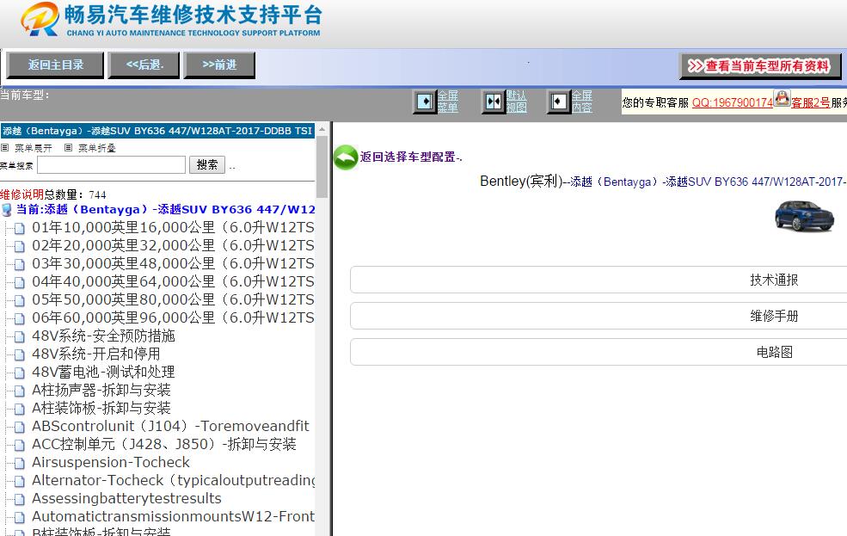Open 01年10,000英里16,000公里 entry
The image size is (847, 536).
173,227
